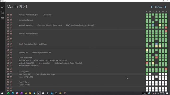Open Spec Validation event
Image resolution: width=170 pixels, height=95 pixels.
coord(44,63)
